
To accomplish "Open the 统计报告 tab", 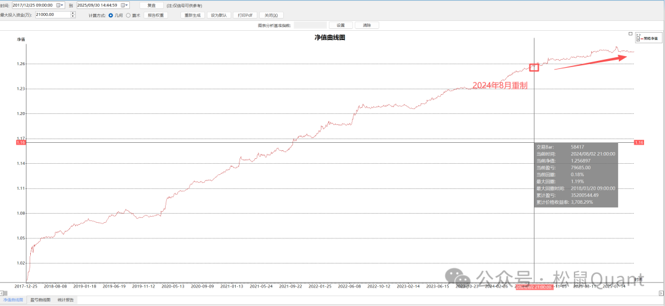I will pyautogui.click(x=66, y=300).
